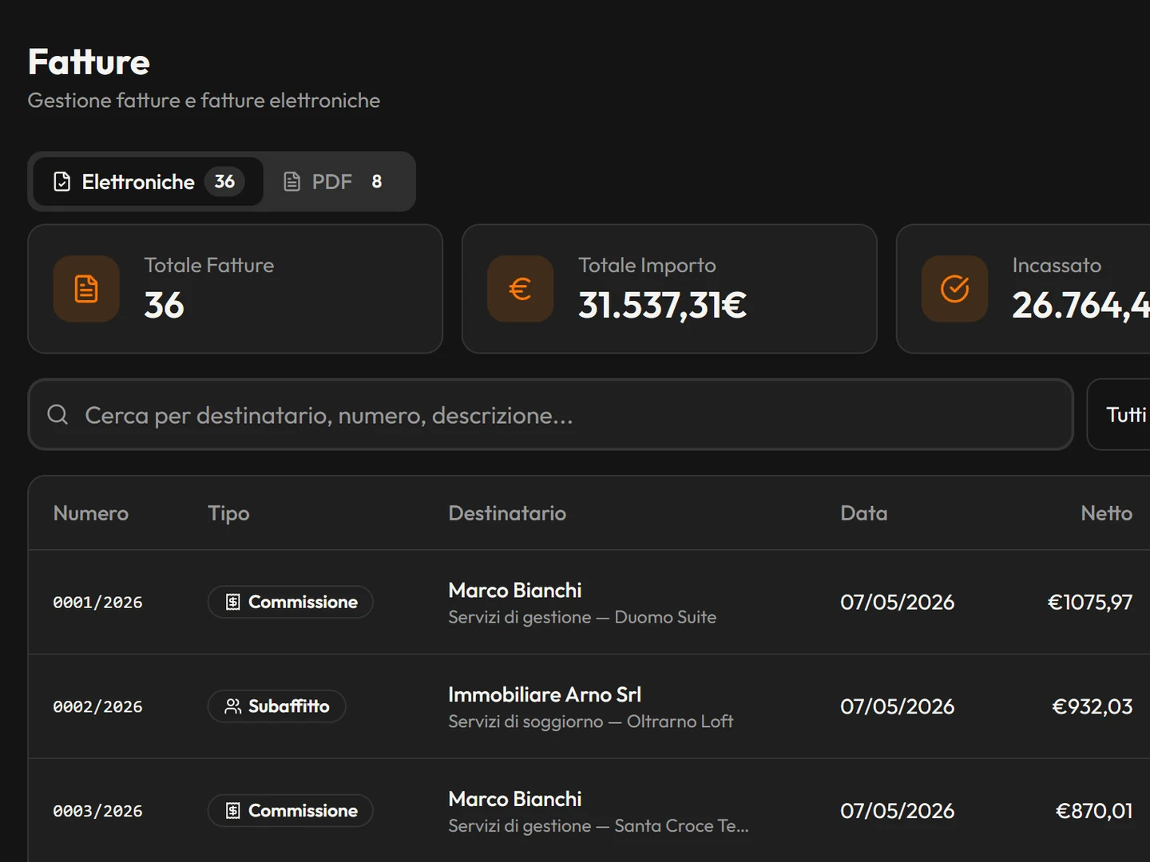
Task: Select invoice number 0003/2026
Action: (97, 811)
